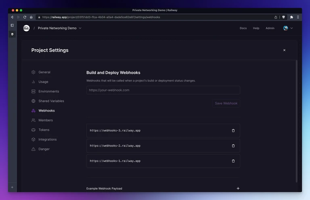Open the browser hamburger menu
Screen dimensions: 310x200
tap(298, 17)
